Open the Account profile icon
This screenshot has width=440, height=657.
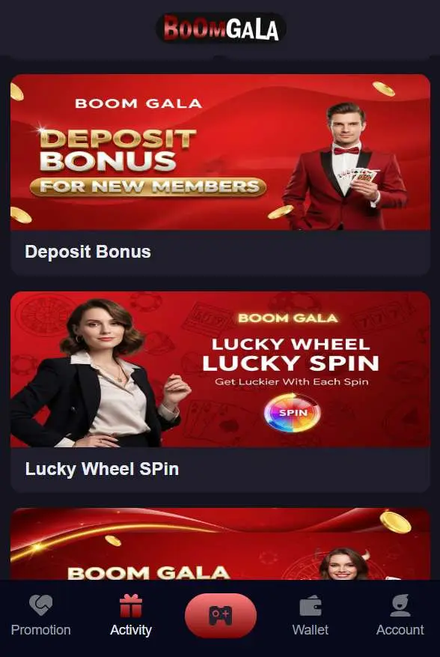tap(400, 605)
